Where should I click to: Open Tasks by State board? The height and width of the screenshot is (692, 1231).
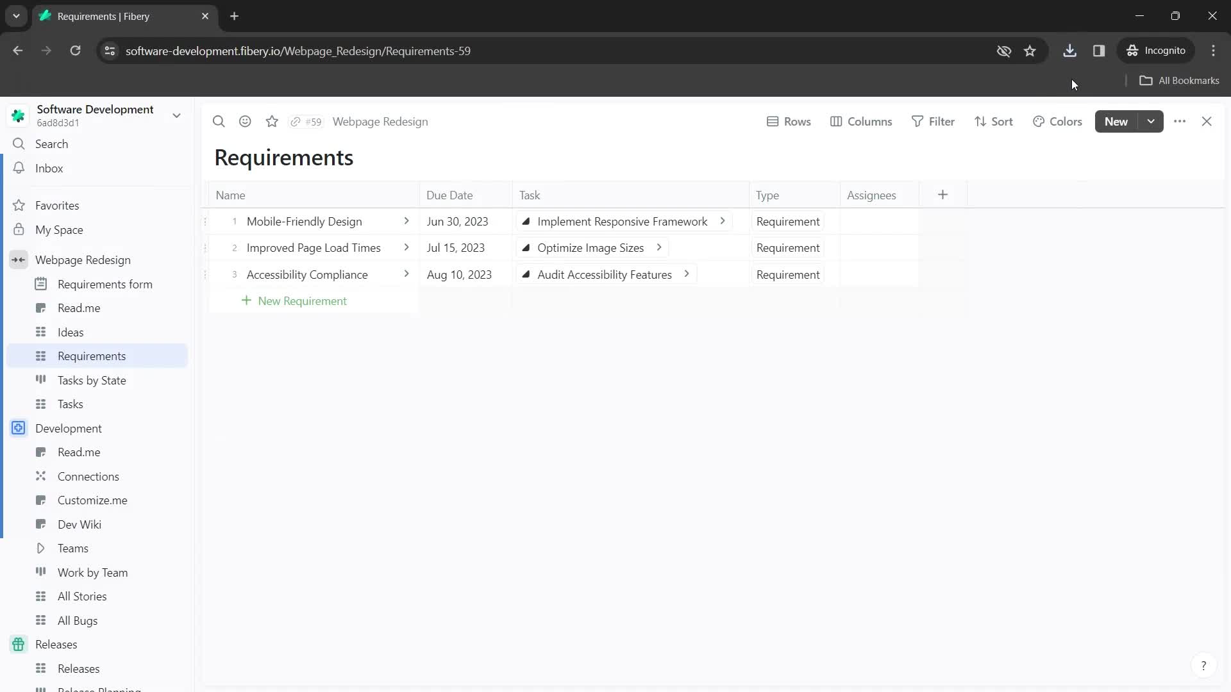click(97, 381)
